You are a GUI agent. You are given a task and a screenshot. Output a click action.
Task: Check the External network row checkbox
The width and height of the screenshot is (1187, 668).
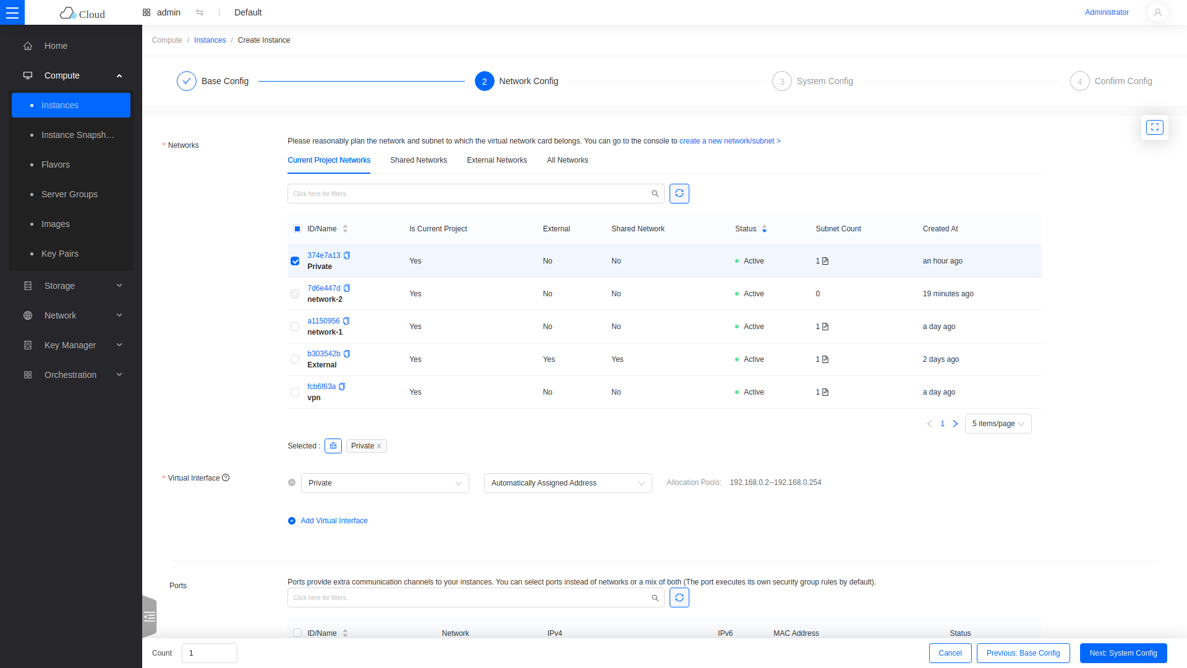[x=295, y=359]
